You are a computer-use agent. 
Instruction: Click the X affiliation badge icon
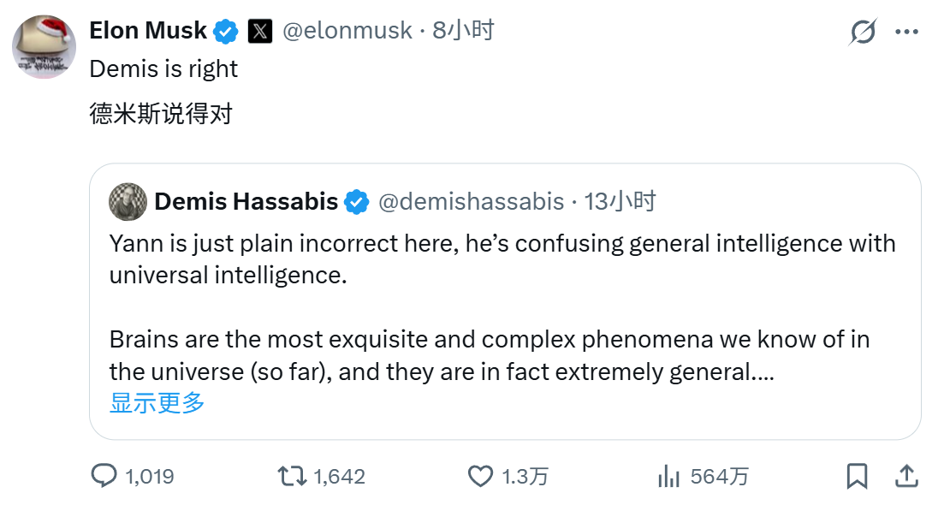pyautogui.click(x=260, y=32)
